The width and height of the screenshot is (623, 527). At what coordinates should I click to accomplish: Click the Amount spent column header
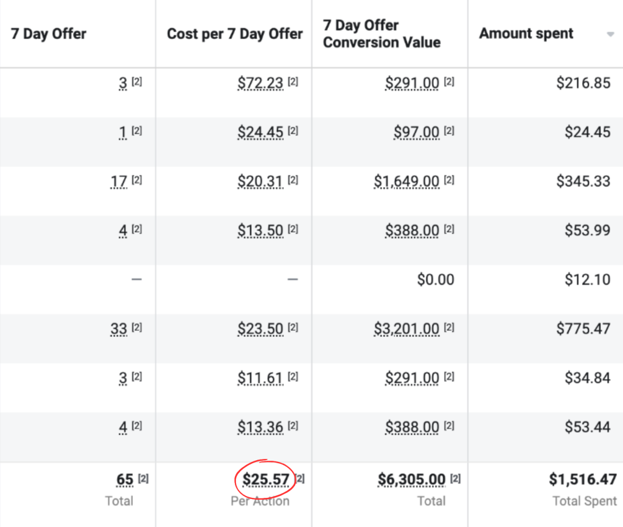526,33
